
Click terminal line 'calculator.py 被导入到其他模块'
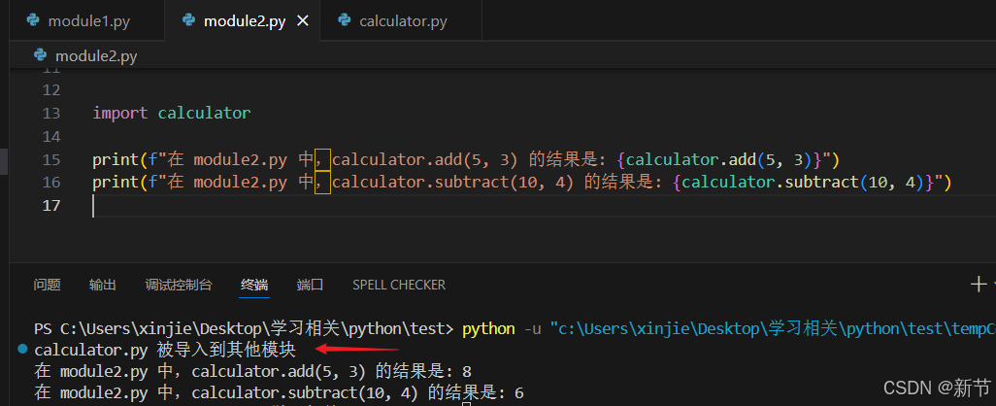(165, 349)
